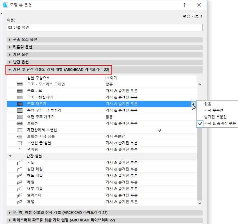
Task: Click the 핸드 레일 icon
Action: (x=20, y=176)
